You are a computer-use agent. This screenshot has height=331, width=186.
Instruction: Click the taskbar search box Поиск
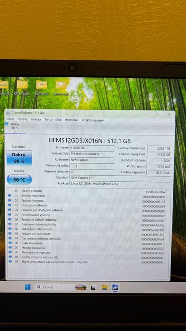61,287
